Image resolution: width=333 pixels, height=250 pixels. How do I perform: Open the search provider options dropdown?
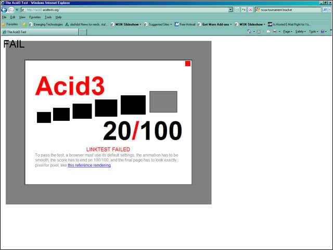click(x=330, y=10)
